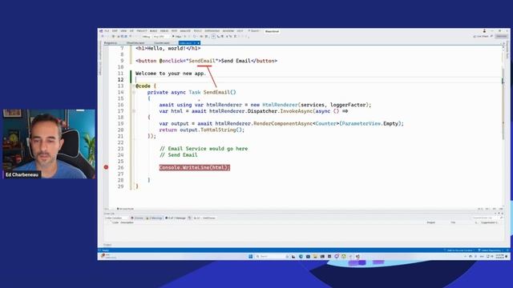
Task: Open the Entire Solution scope dropdown
Action: click(x=116, y=218)
